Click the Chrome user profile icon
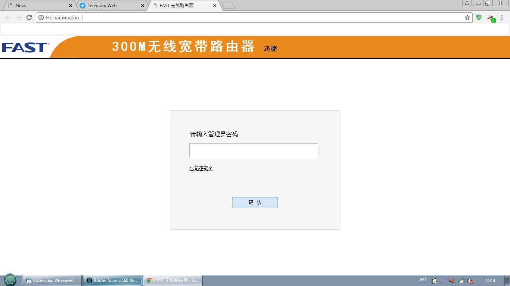Viewport: 510px width, 286px height. click(467, 3)
